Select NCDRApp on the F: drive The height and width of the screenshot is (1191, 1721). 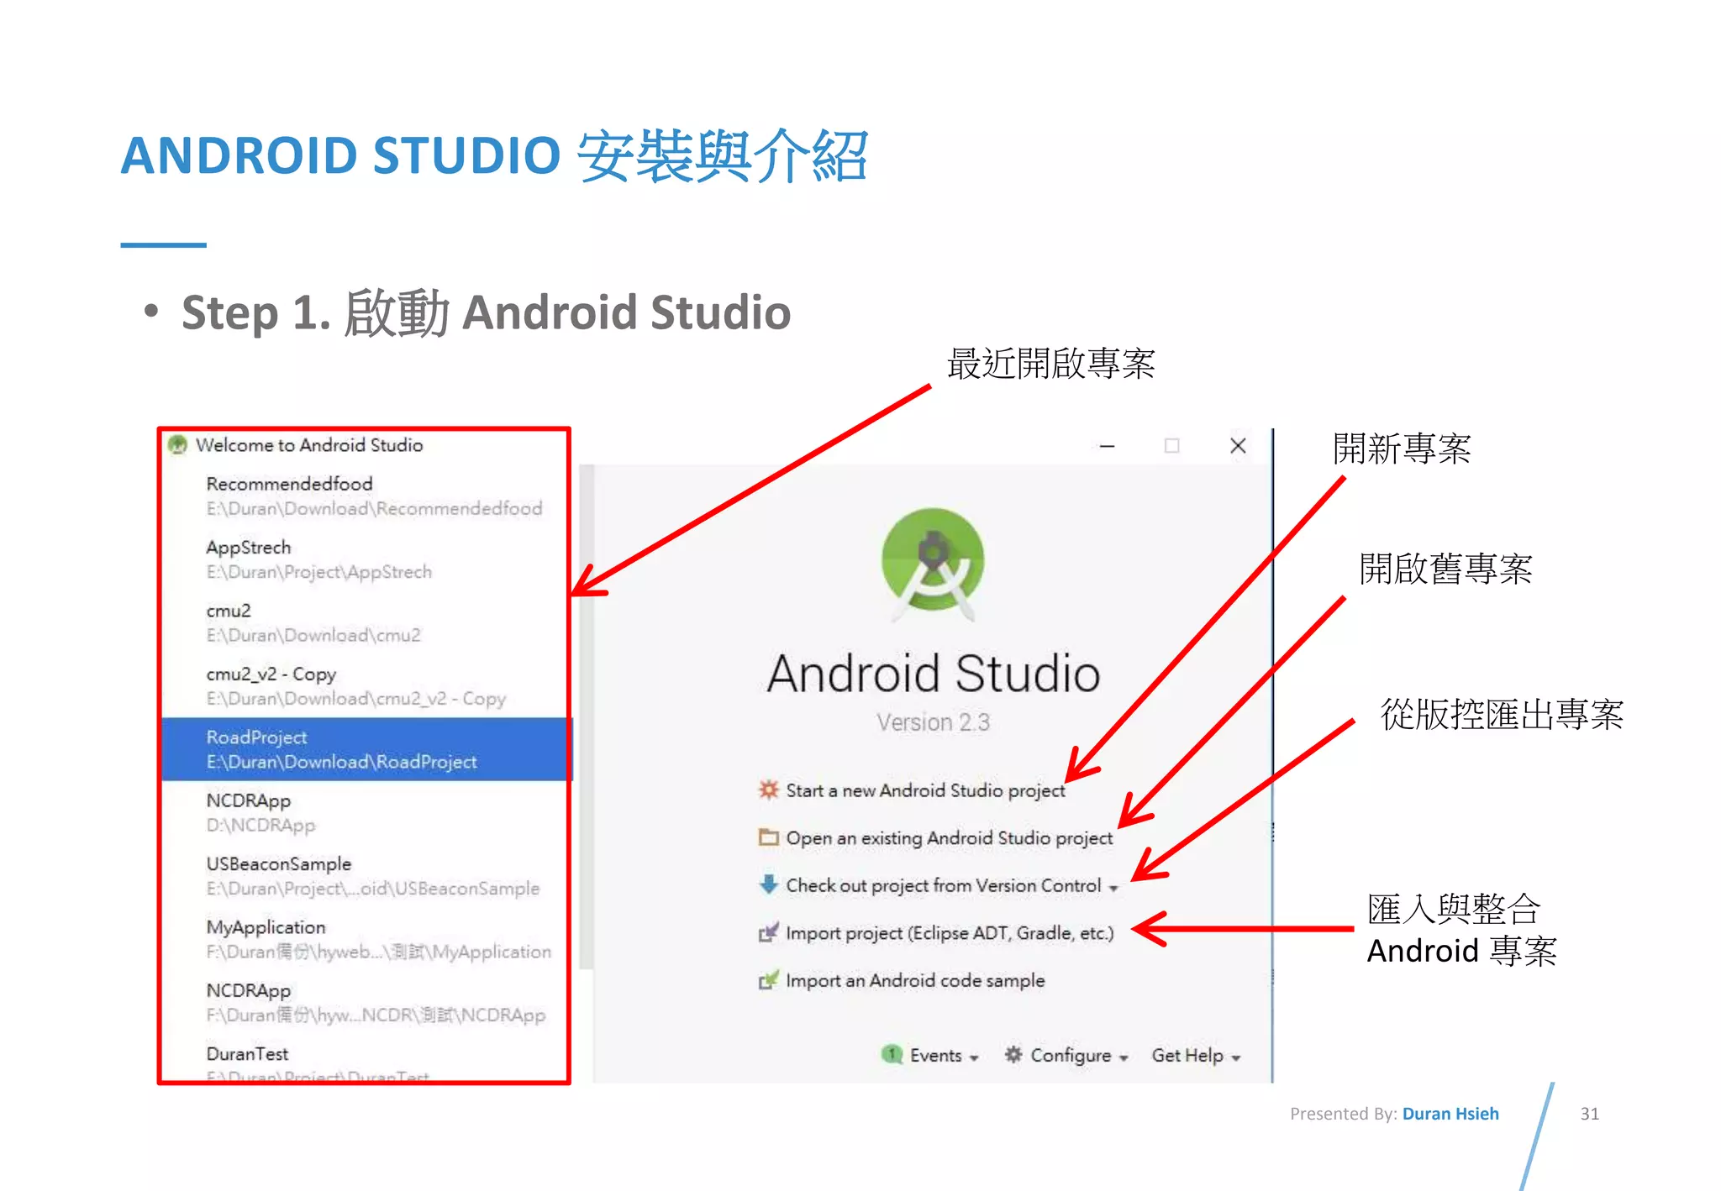click(366, 1003)
